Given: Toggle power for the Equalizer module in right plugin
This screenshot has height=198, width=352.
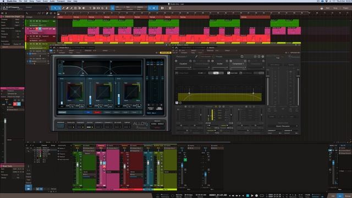Looking at the screenshot, I should click(176, 61).
